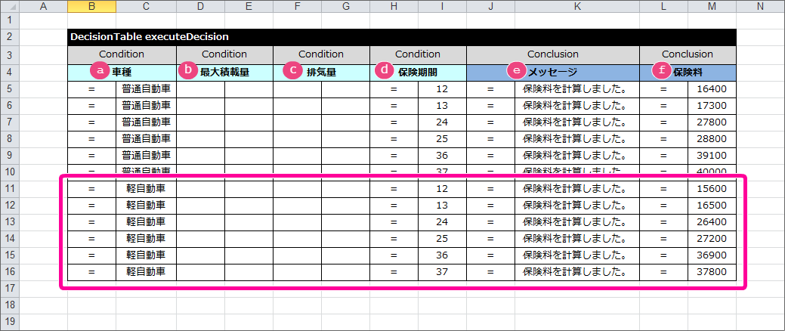This screenshot has height=331, width=785.
Task: Click column C header
Action: tap(146, 6)
